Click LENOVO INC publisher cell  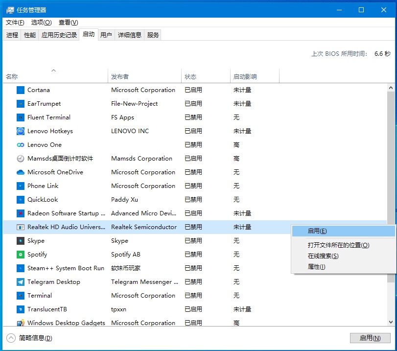coord(130,131)
